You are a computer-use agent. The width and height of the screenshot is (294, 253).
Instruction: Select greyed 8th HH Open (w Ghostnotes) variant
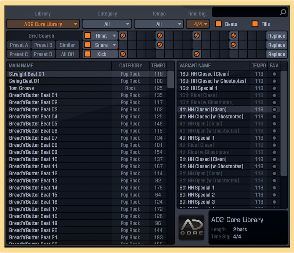[x=229, y=180]
